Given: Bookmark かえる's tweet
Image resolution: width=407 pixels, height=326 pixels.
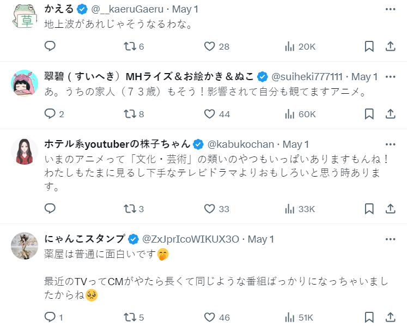Looking at the screenshot, I should coord(369,47).
